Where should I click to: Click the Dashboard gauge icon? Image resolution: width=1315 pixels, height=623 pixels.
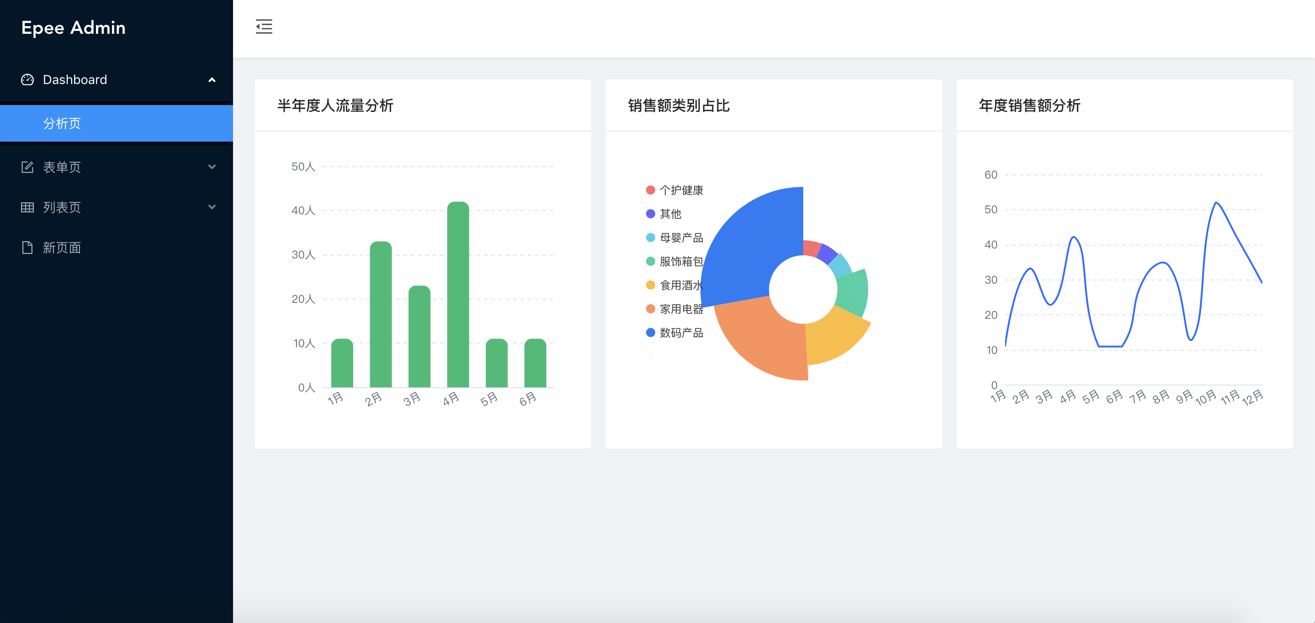[27, 79]
